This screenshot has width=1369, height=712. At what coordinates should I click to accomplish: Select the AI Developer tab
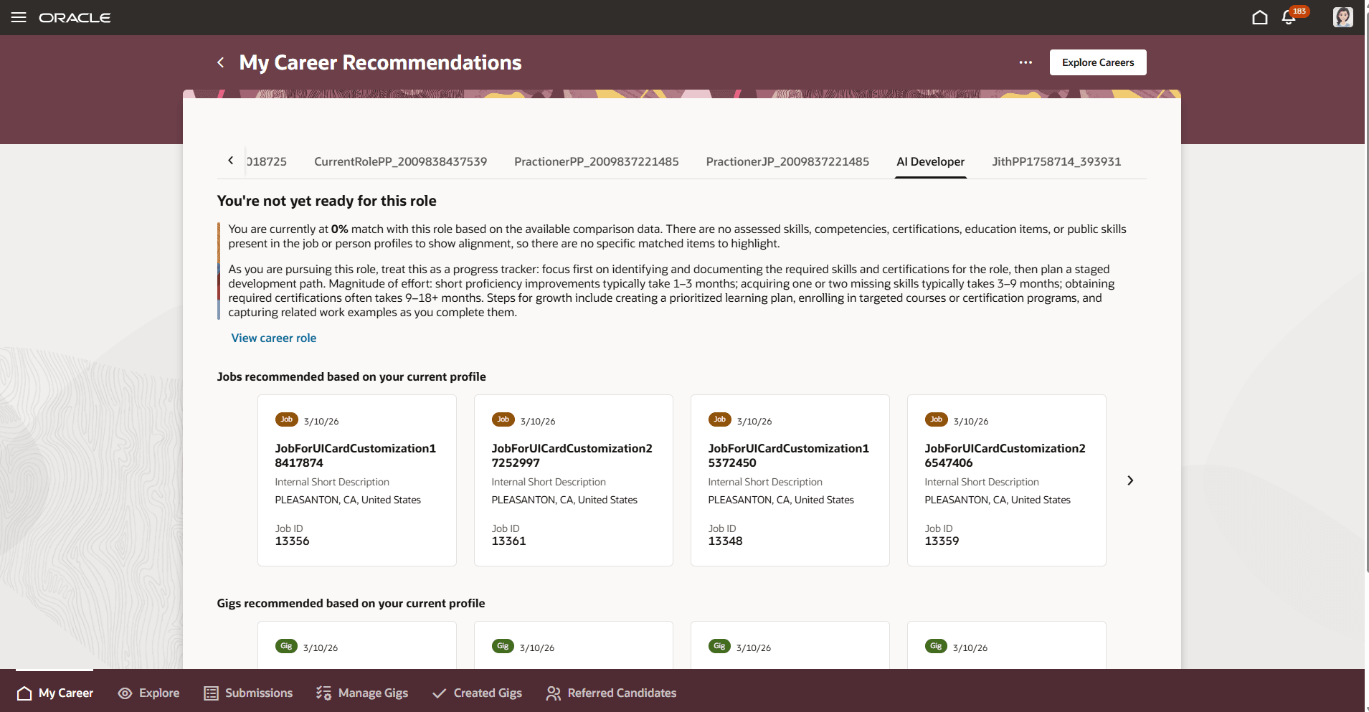point(930,162)
